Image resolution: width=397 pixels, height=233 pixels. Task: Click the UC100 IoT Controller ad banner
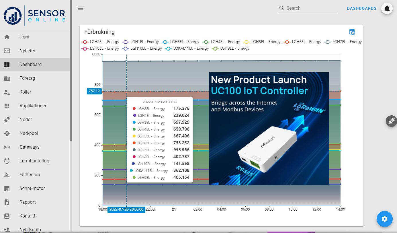click(x=269, y=129)
